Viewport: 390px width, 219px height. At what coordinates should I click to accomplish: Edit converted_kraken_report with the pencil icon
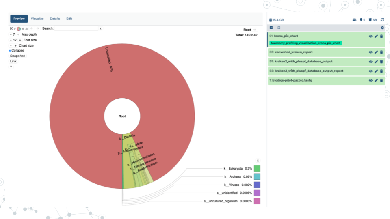(376, 52)
